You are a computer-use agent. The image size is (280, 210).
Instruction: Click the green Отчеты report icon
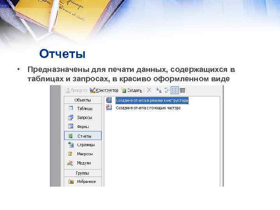click(x=71, y=136)
